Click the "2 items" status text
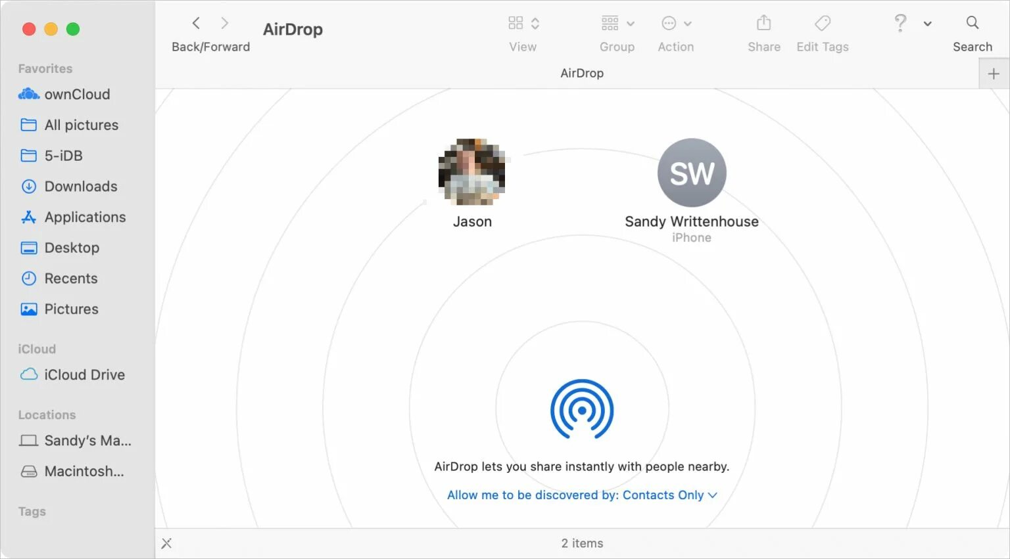Screen dimensions: 1010x559 tap(582, 543)
